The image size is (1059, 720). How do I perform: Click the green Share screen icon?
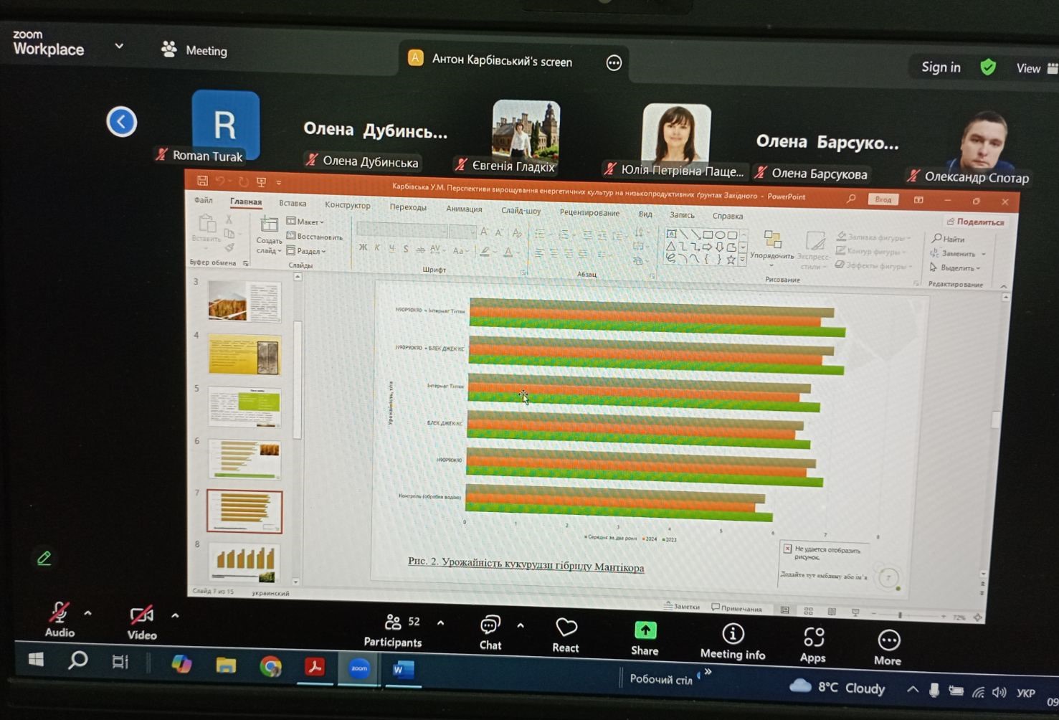coord(645,638)
